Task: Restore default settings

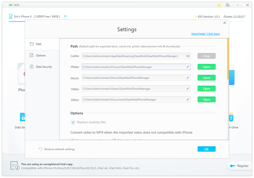Action: (57, 149)
